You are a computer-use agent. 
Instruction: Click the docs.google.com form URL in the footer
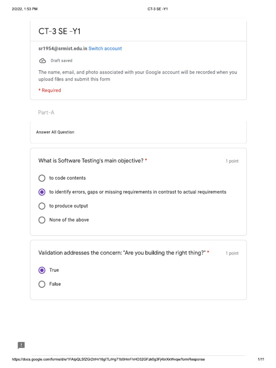(x=109, y=359)
